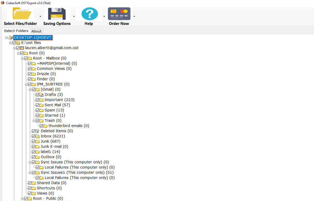The image size is (314, 201).
Task: Select Local Failures under Sync Issues1
Action: coord(80,178)
